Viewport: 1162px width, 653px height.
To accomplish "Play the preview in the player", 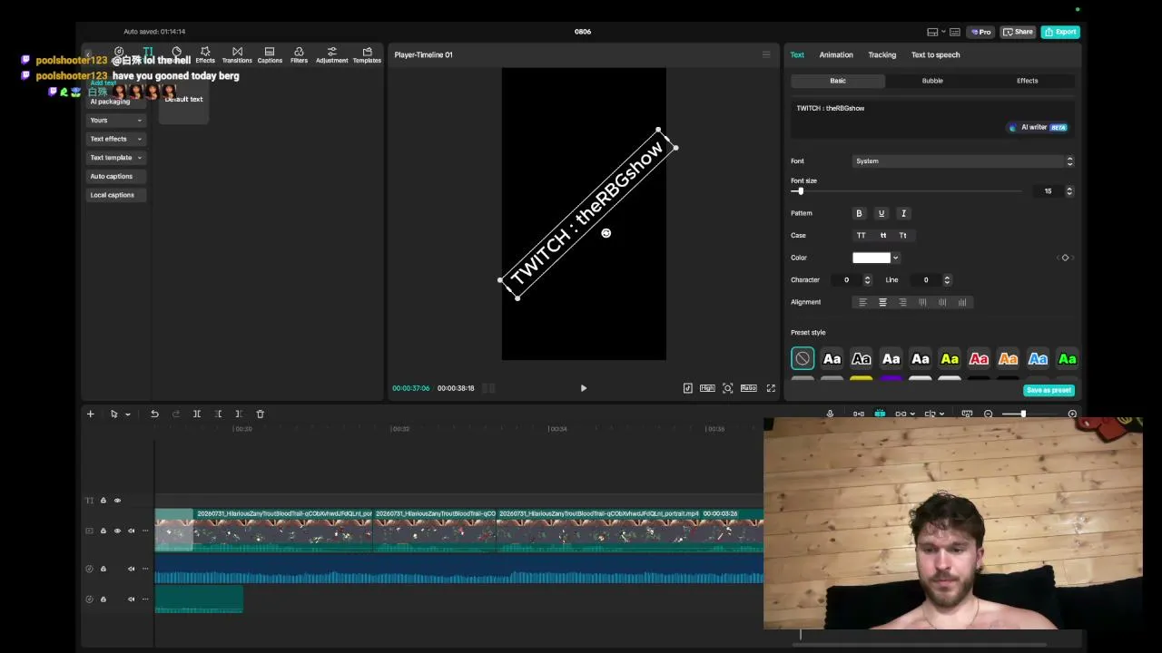I will (x=584, y=388).
